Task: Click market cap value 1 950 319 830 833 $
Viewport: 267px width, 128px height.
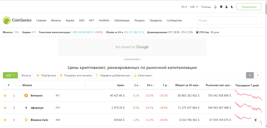Action: [x=82, y=32]
